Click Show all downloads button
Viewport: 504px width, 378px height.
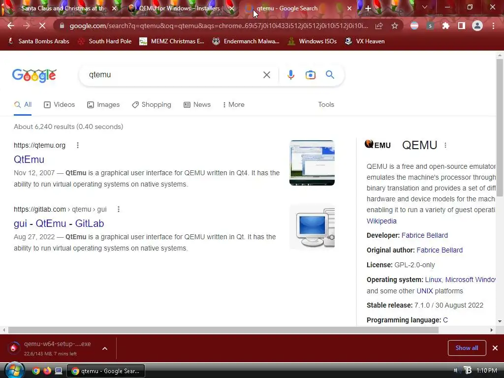point(467,348)
